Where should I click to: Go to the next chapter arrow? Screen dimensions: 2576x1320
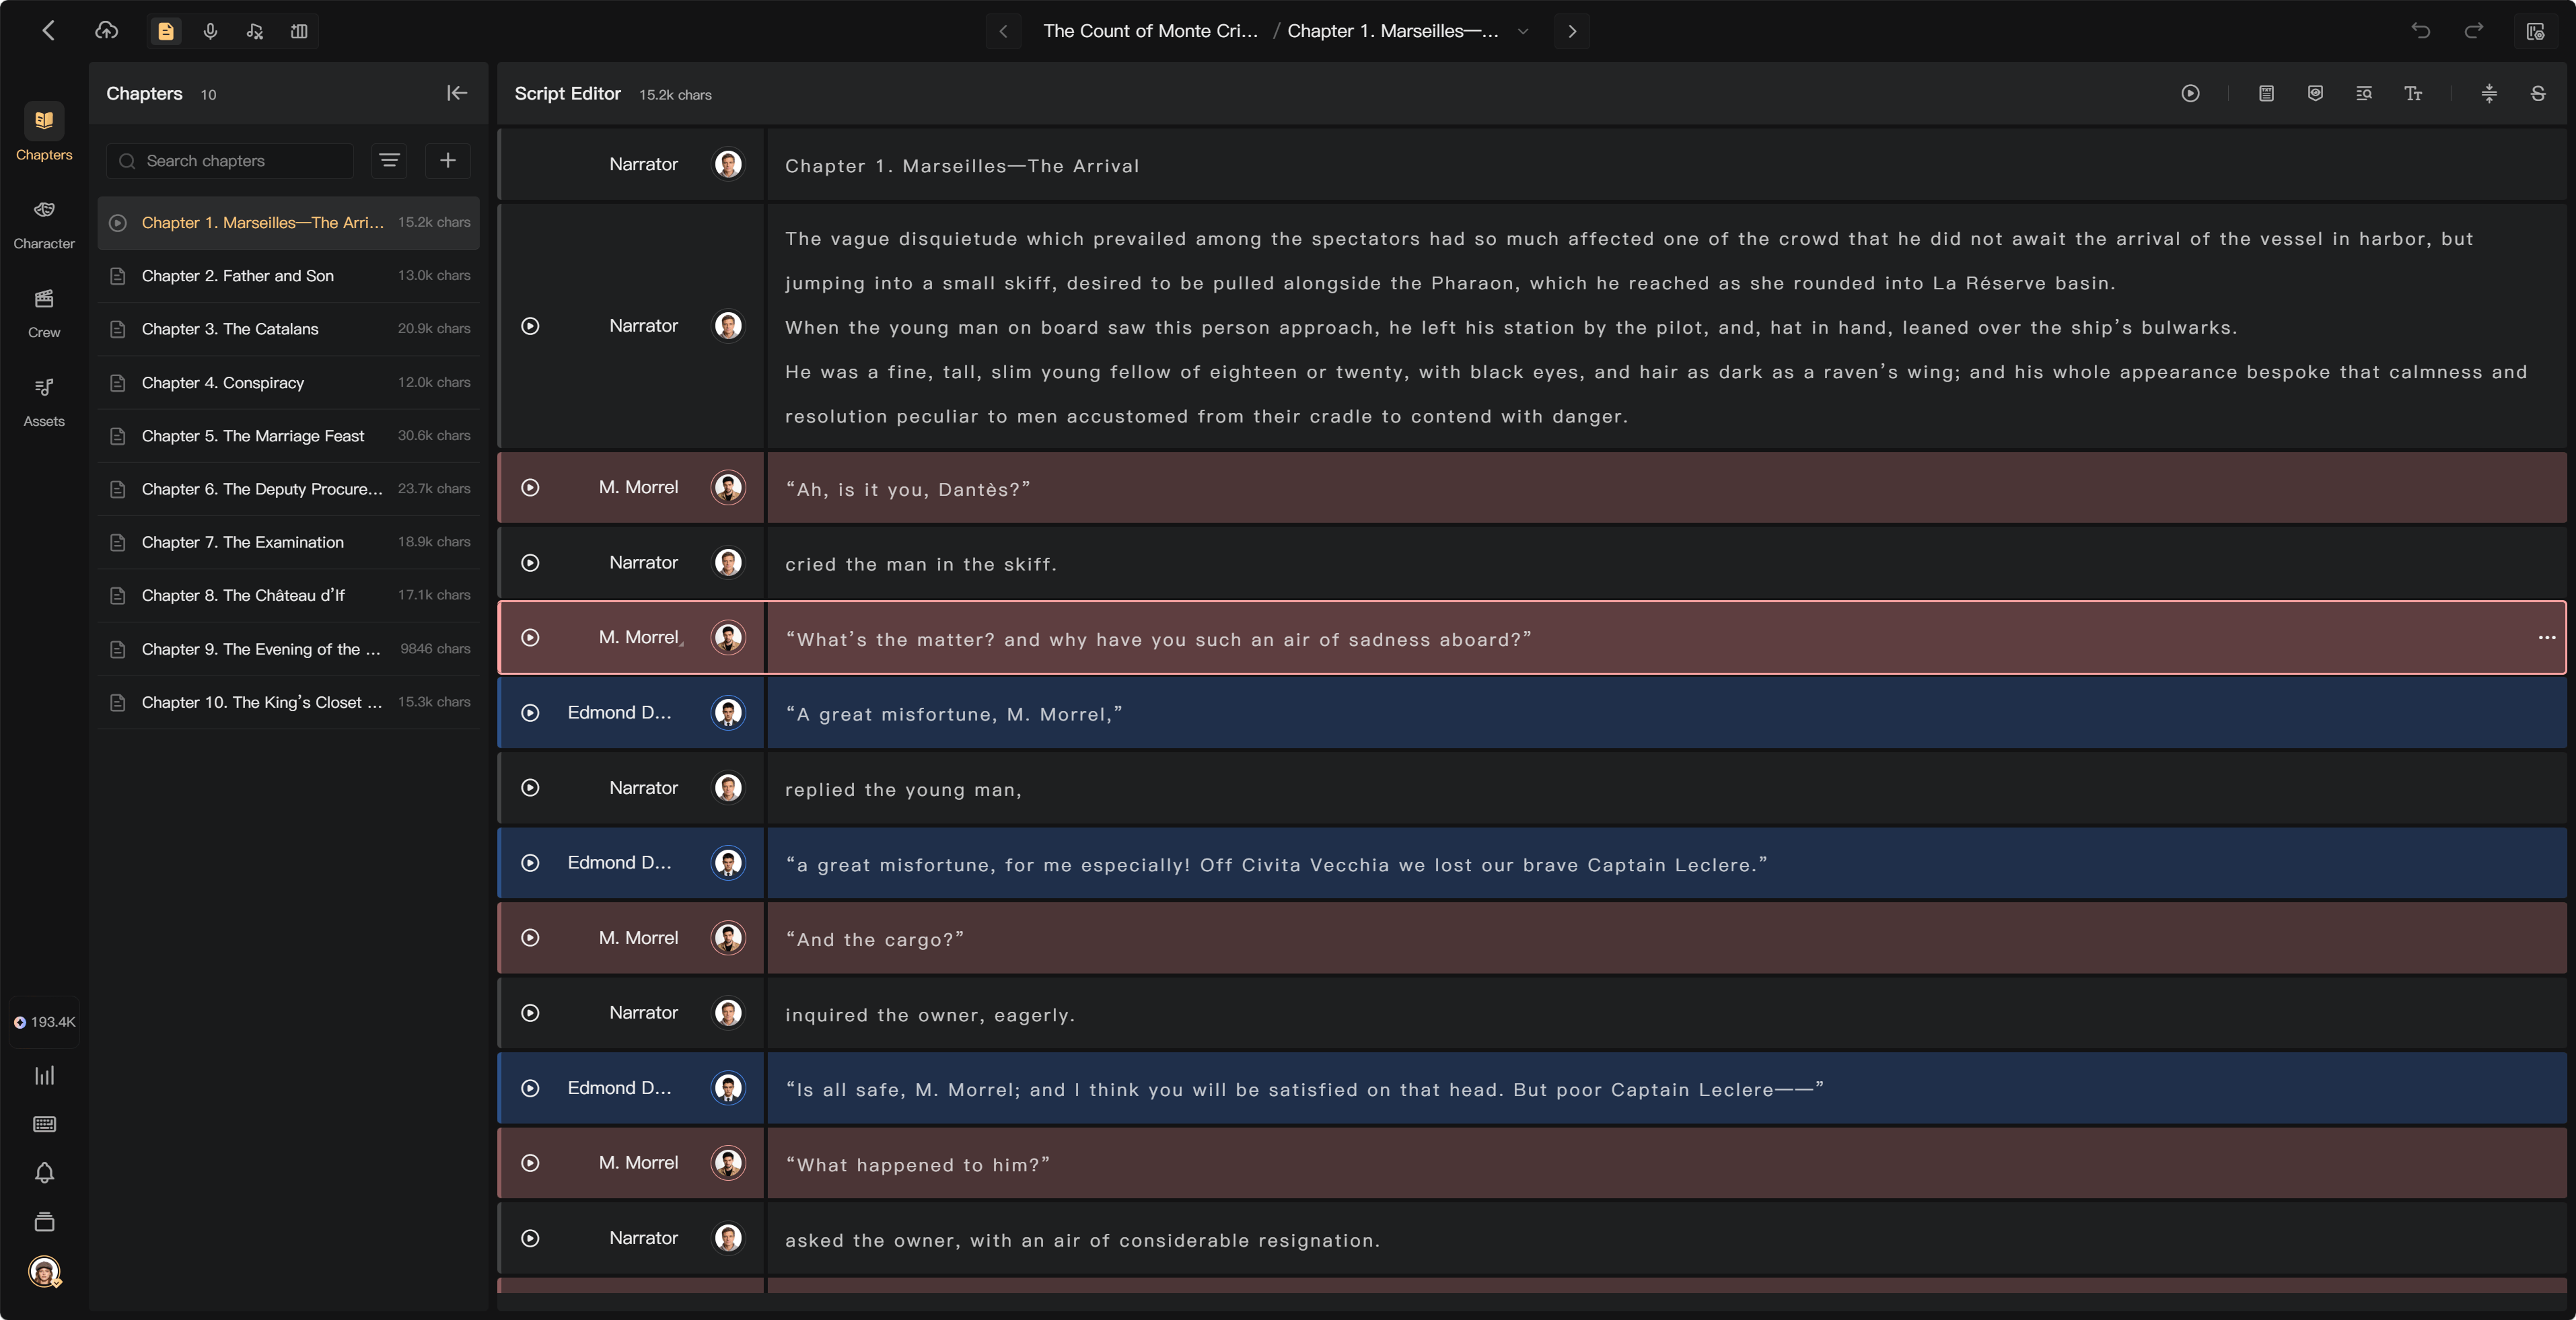pyautogui.click(x=1572, y=31)
